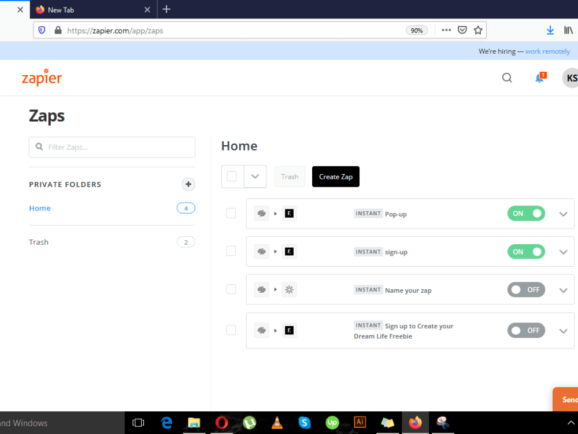Open the notifications bell

[x=540, y=78]
